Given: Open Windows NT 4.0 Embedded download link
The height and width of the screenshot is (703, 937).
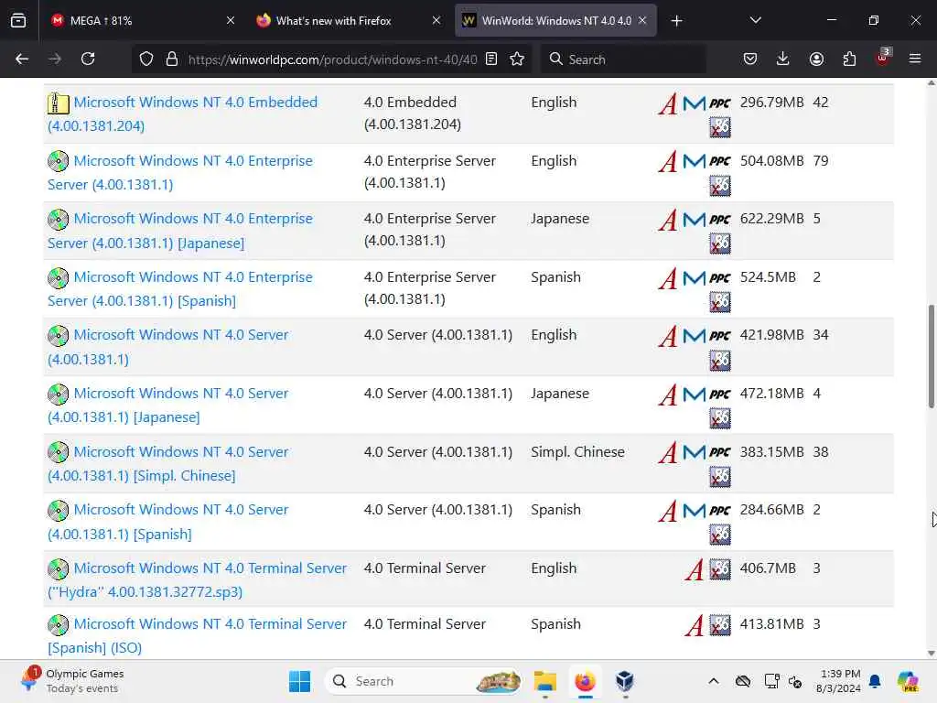Looking at the screenshot, I should 182,114.
